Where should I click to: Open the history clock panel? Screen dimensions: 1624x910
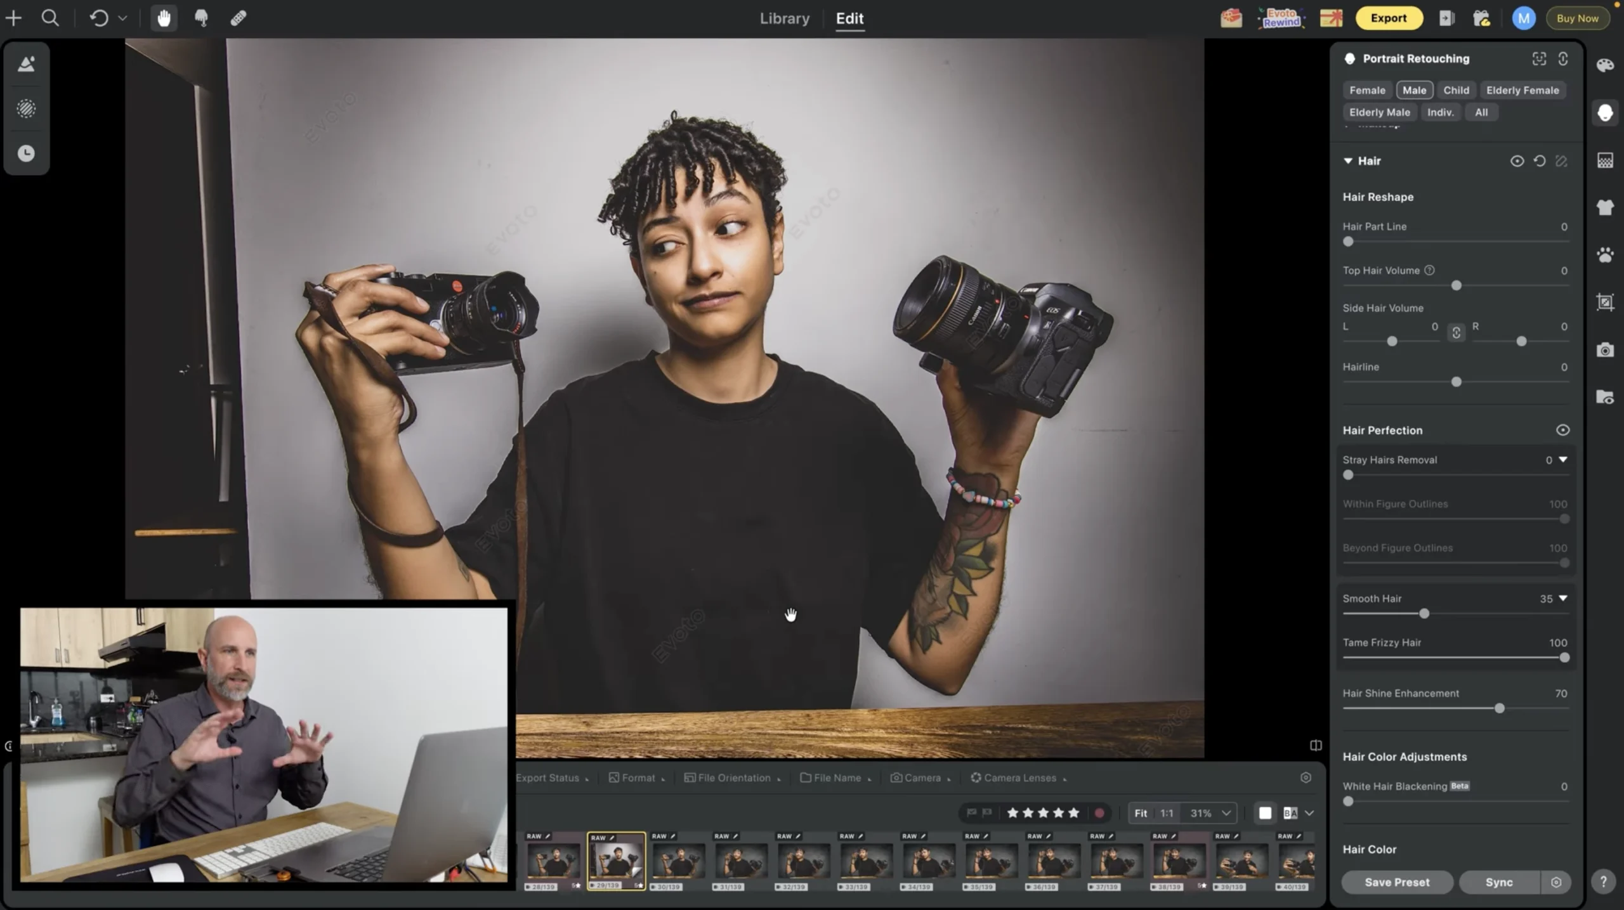[x=26, y=153]
